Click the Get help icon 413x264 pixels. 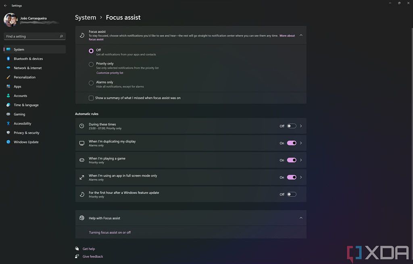(x=77, y=249)
